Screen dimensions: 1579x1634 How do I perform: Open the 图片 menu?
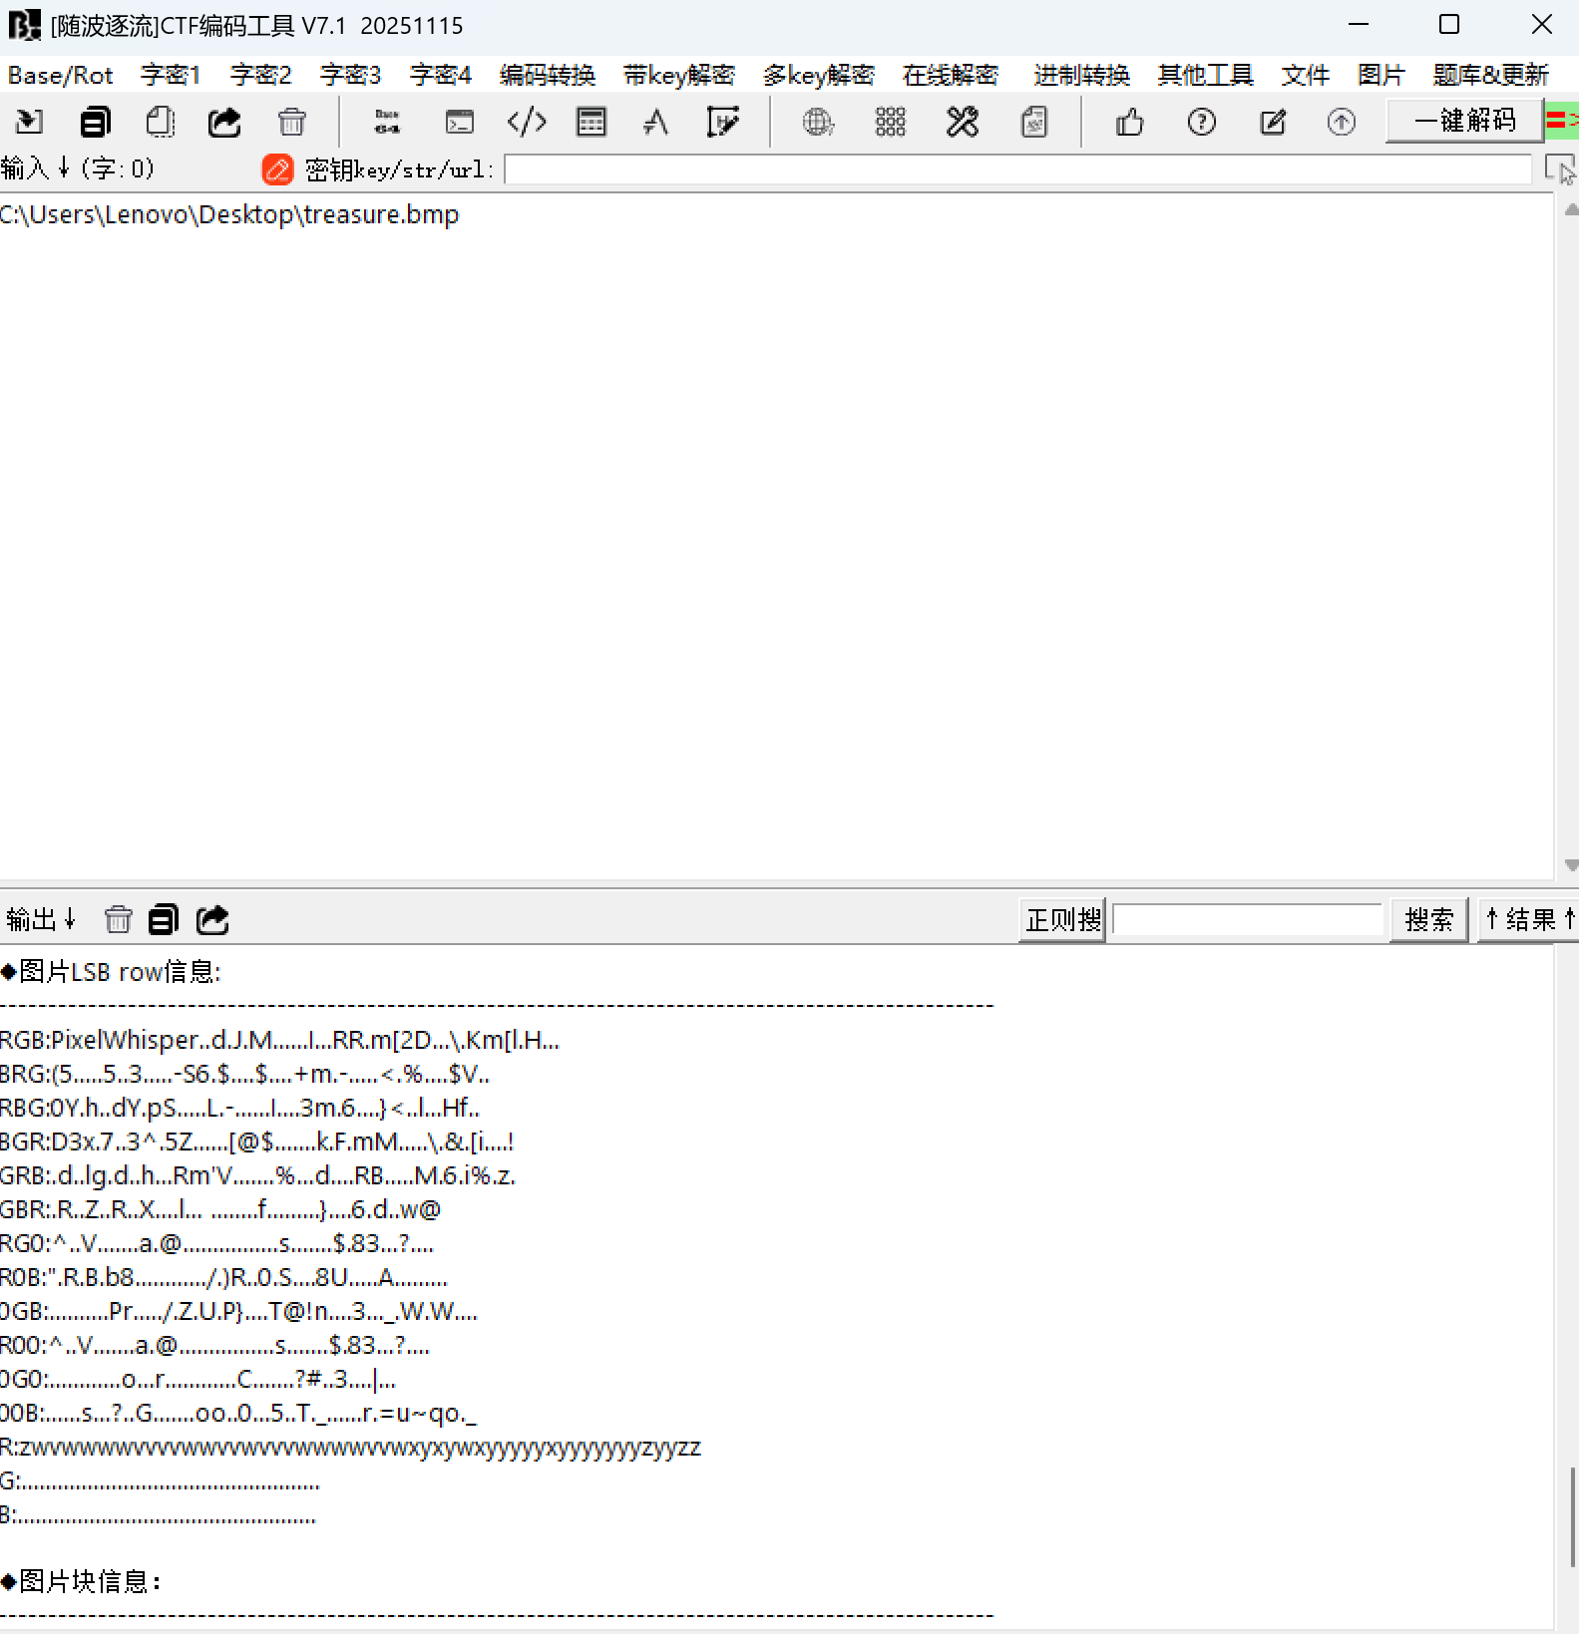[1381, 75]
